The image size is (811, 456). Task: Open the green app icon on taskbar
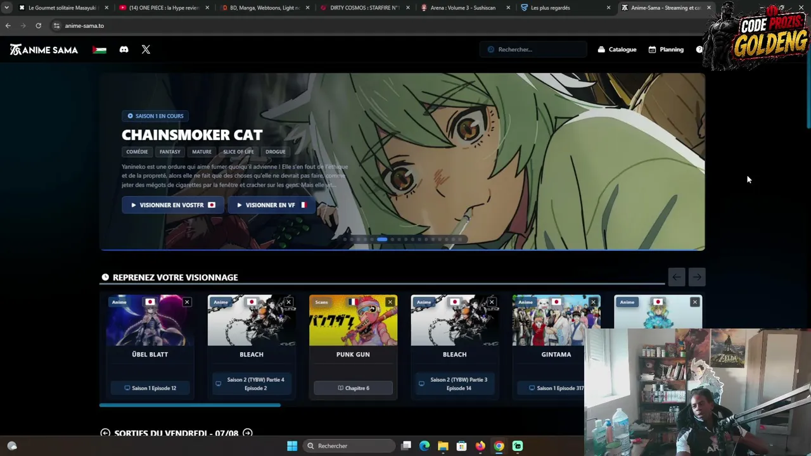[518, 446]
